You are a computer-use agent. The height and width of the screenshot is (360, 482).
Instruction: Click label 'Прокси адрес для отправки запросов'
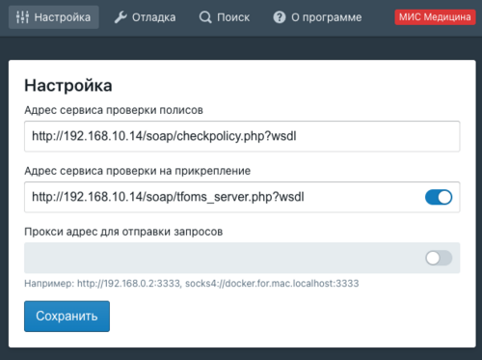click(x=123, y=232)
